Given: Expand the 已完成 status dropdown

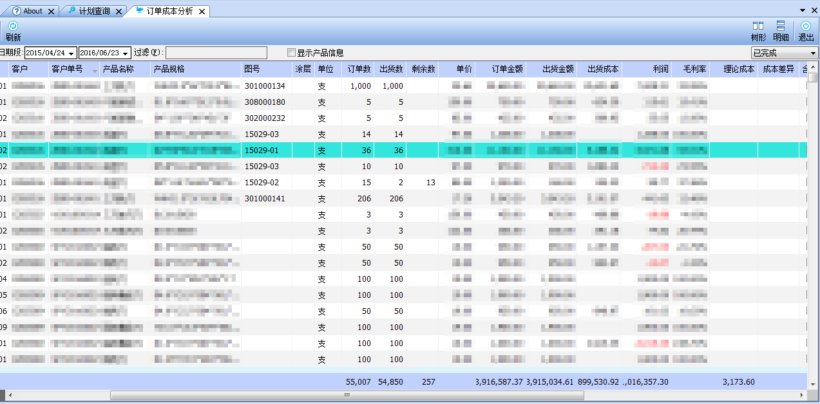Looking at the screenshot, I should tap(814, 53).
